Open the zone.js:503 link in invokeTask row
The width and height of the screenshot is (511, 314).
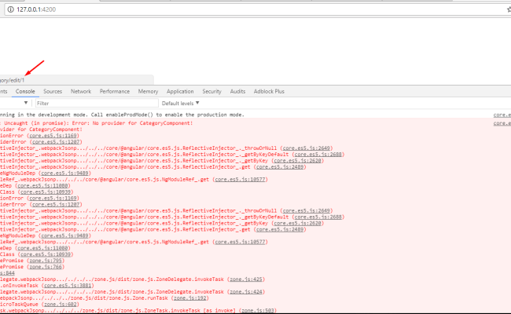[x=258, y=310]
